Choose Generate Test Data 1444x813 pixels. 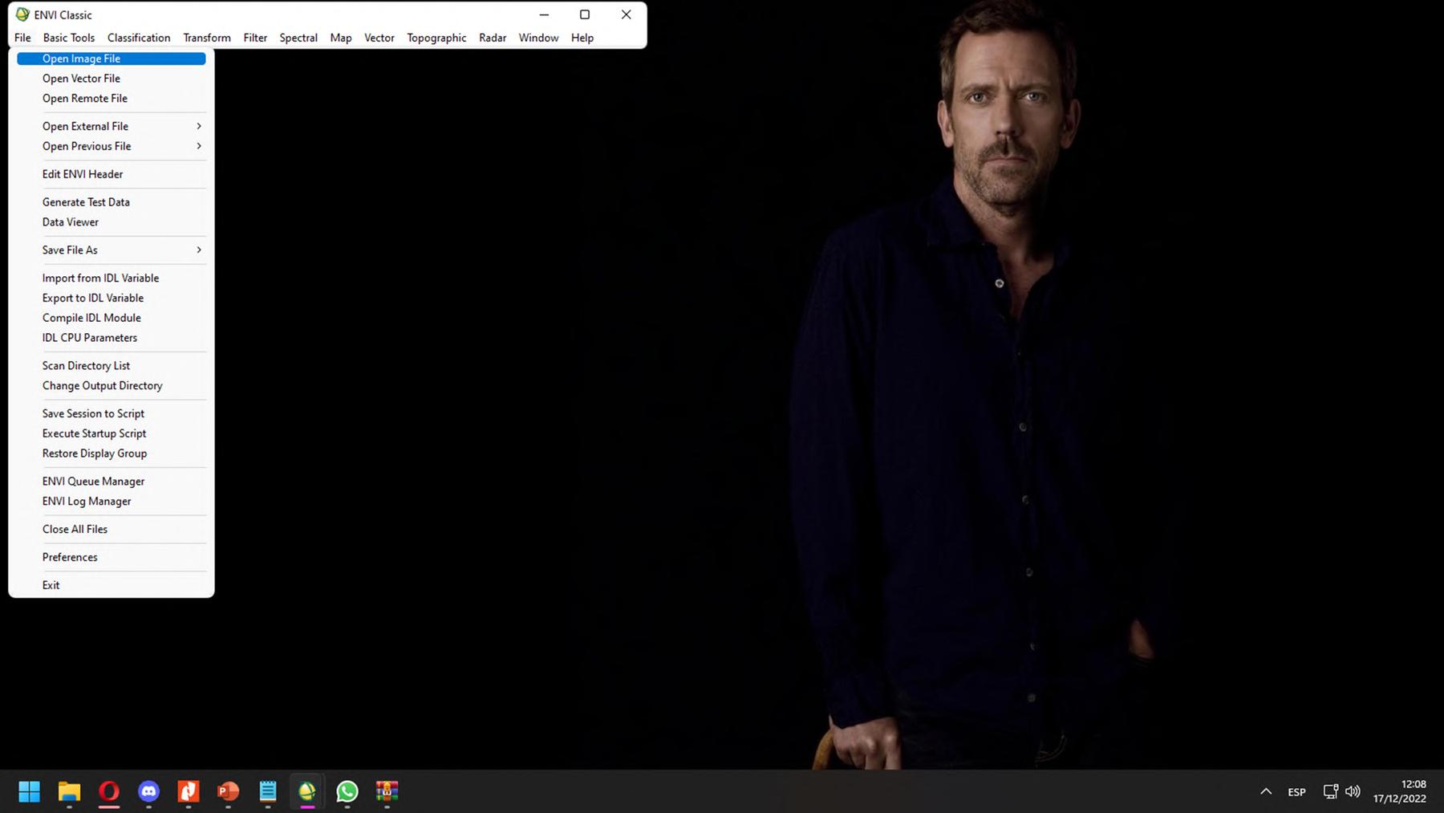pyautogui.click(x=112, y=202)
